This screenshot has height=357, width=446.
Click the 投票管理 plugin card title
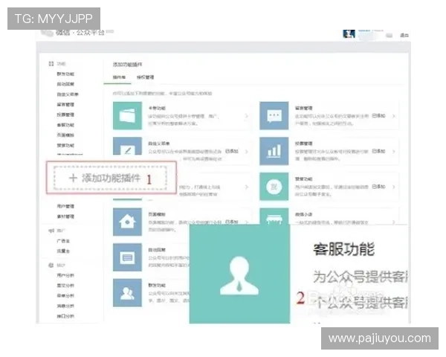304,144
